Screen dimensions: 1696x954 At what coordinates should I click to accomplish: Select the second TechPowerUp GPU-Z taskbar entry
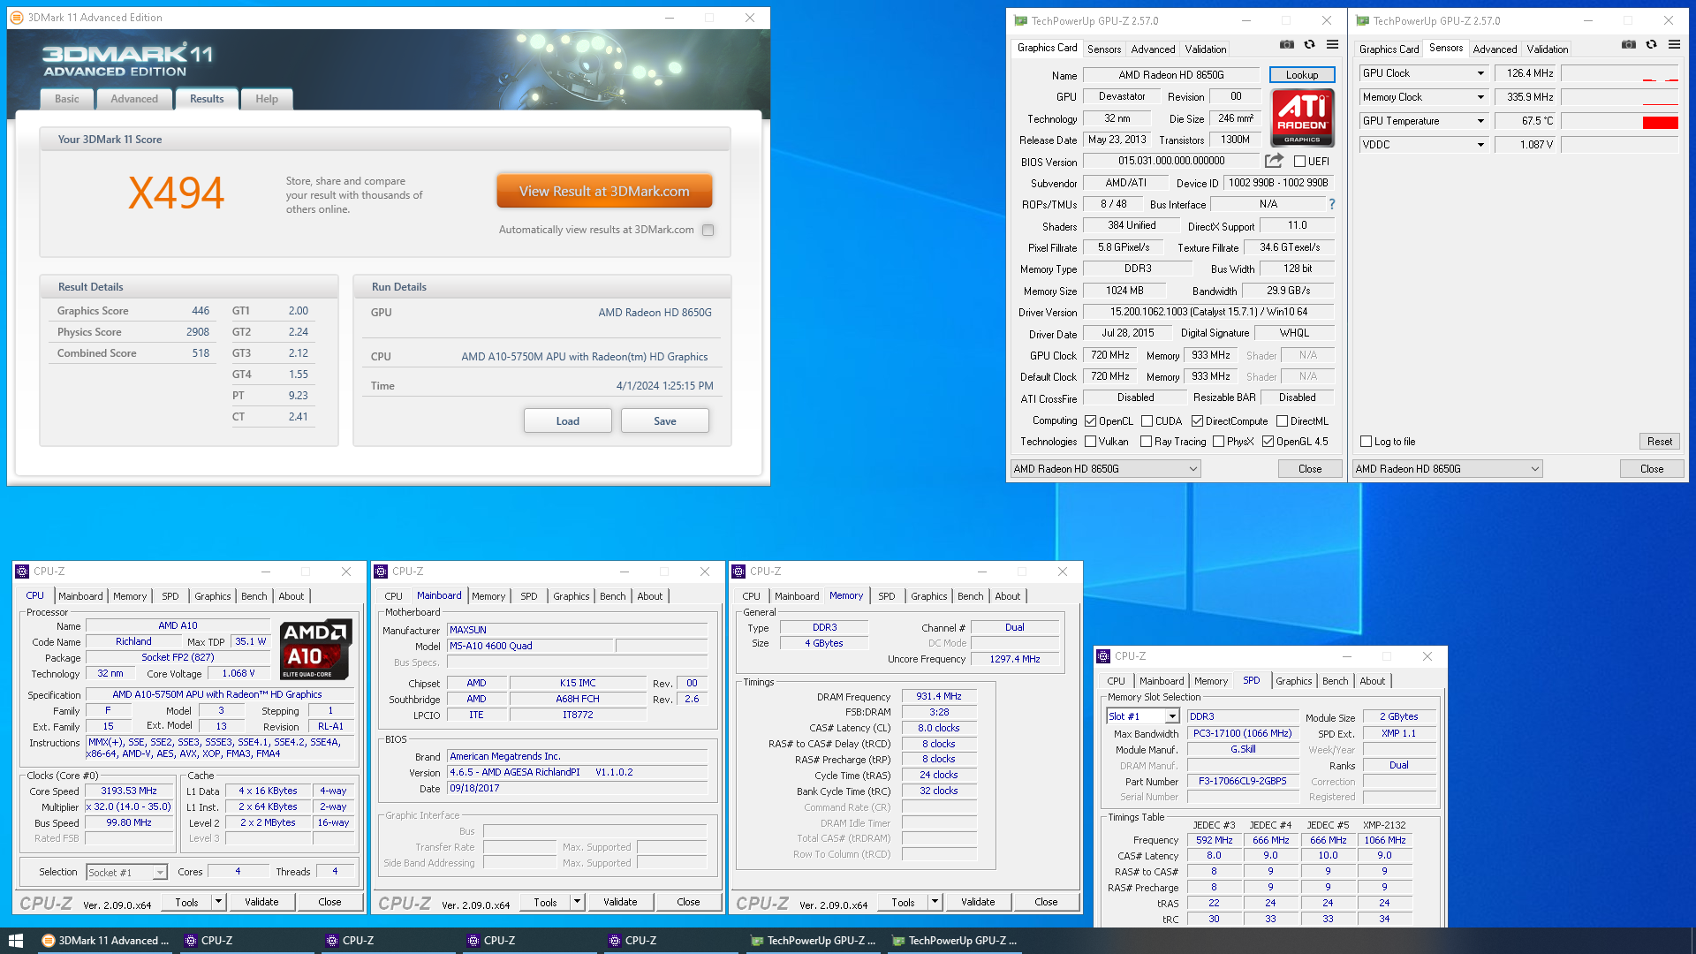pyautogui.click(x=954, y=941)
